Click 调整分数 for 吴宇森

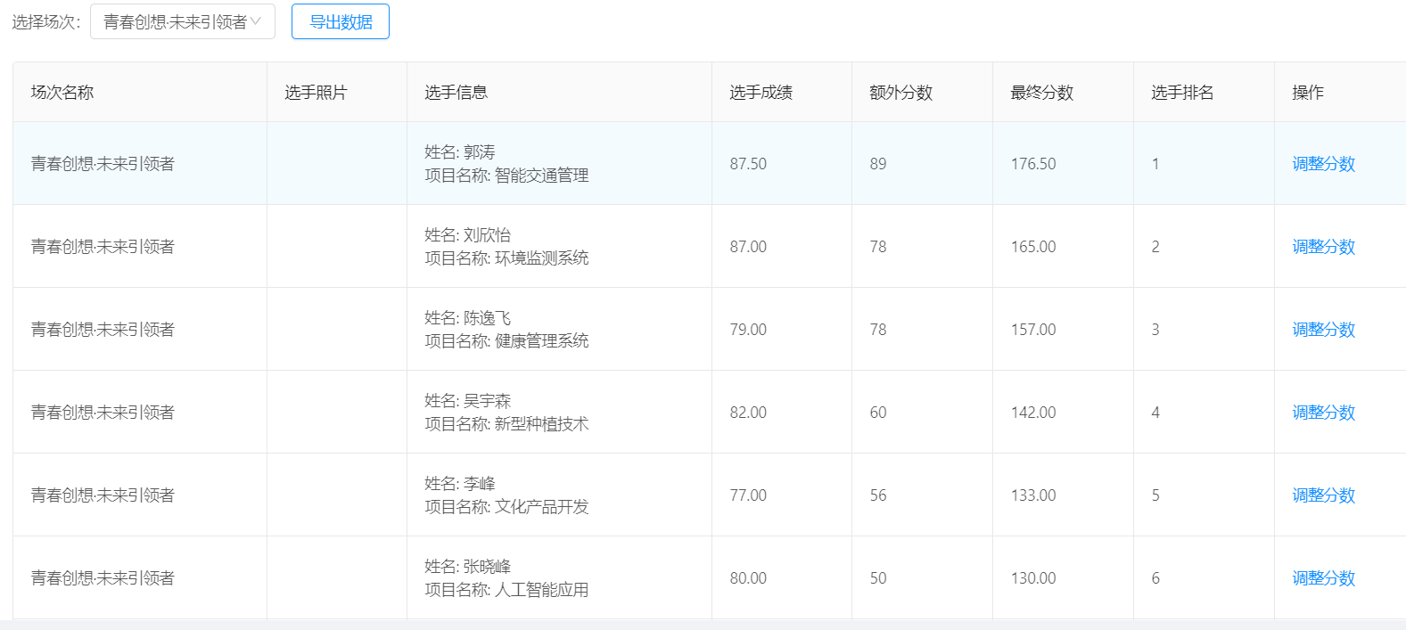pos(1323,413)
